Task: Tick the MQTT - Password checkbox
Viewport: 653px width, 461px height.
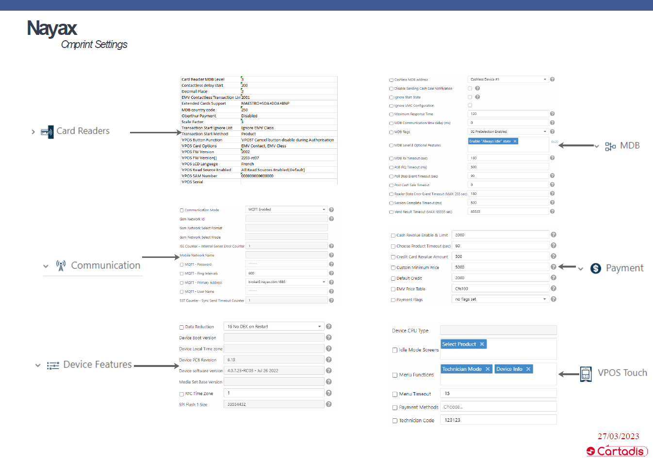Action: [181, 265]
